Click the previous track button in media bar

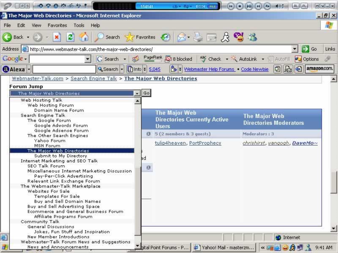[x=230, y=6]
